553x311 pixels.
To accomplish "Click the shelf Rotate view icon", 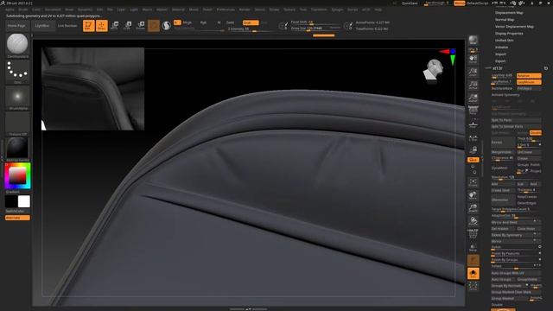I will click(x=473, y=221).
